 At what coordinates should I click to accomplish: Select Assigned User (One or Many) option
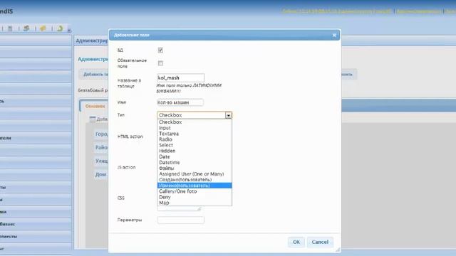pyautogui.click(x=195, y=174)
